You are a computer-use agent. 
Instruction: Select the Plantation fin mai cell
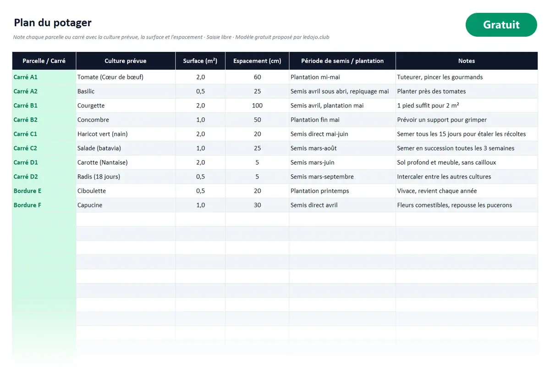pyautogui.click(x=342, y=120)
